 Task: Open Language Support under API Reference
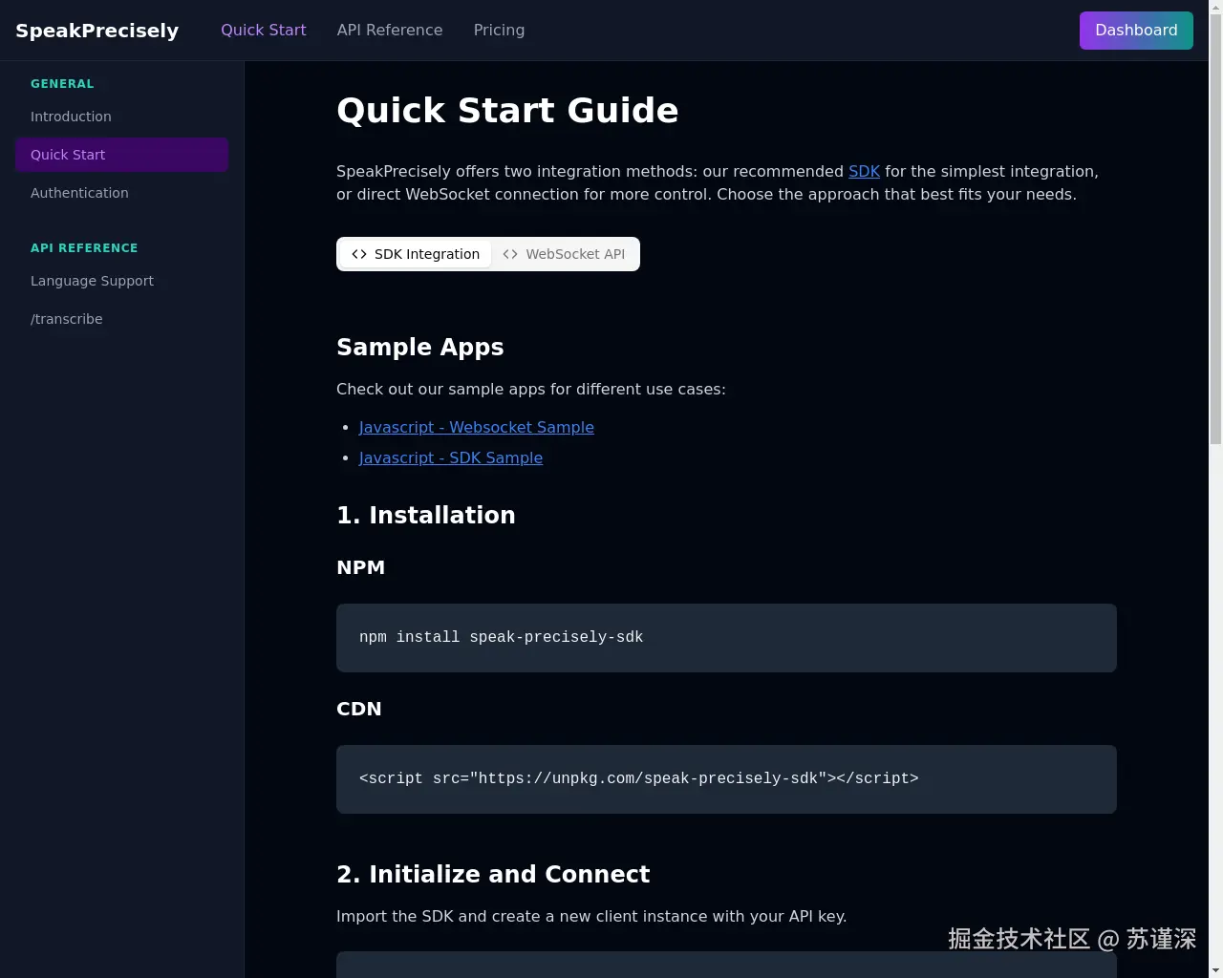[92, 281]
